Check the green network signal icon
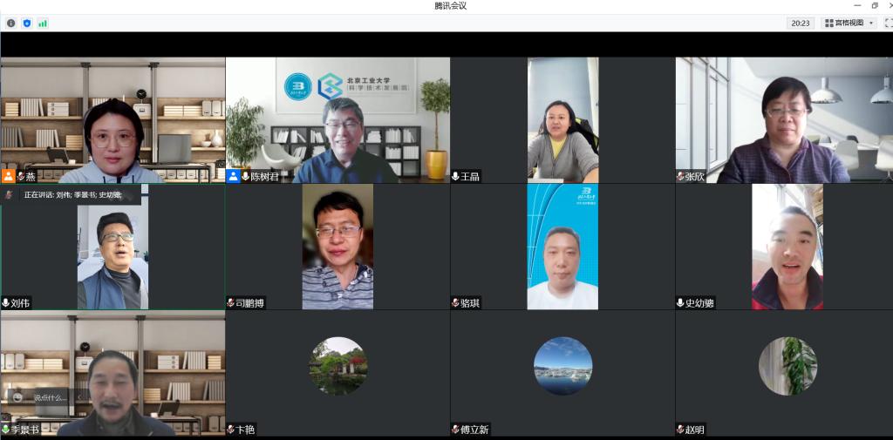 pyautogui.click(x=42, y=23)
